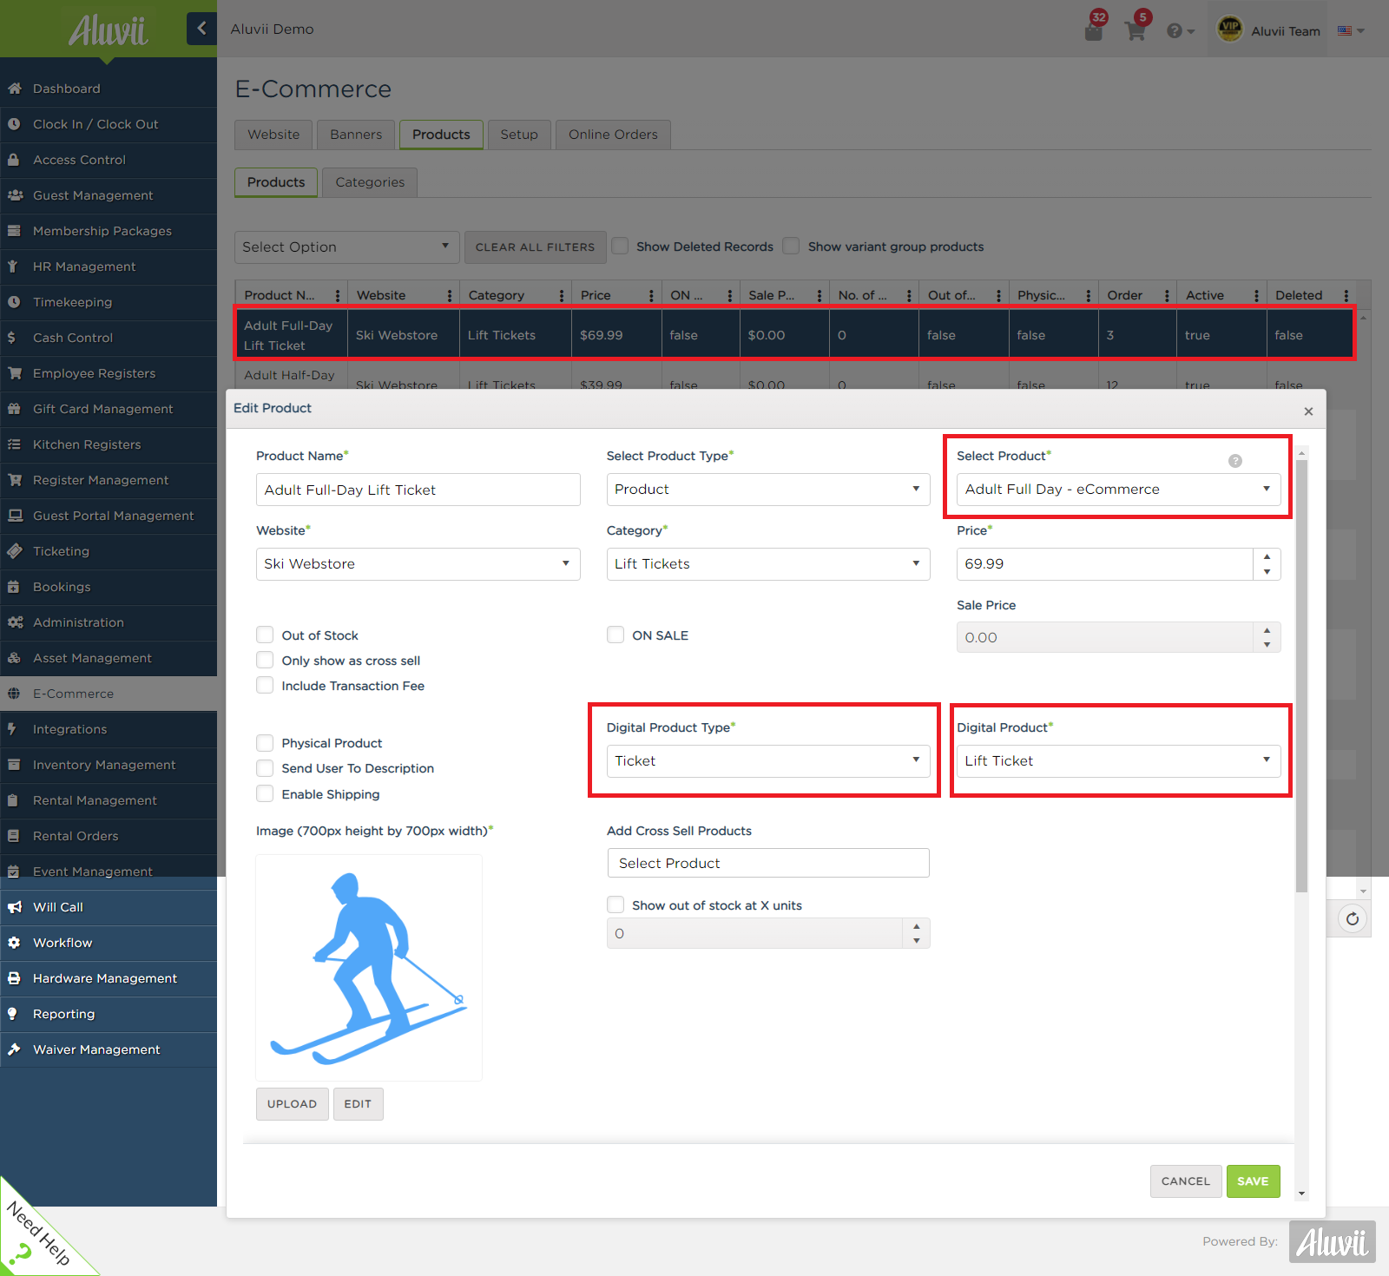Viewport: 1389px width, 1276px height.
Task: Open Digital Product Type Ticket dropdown
Action: point(767,761)
